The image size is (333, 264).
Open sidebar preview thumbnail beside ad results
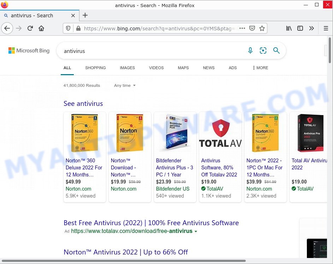(317, 248)
